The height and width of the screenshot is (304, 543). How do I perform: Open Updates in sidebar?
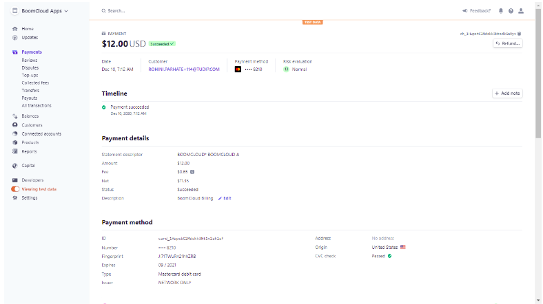[x=30, y=37]
